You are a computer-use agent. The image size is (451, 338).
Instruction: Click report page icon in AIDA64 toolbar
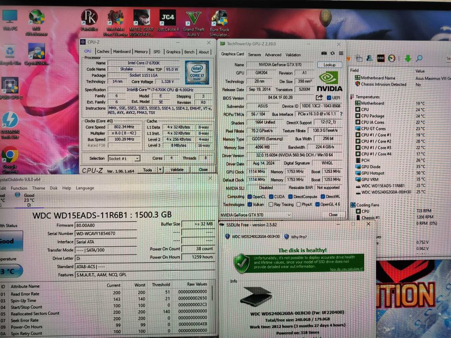click(359, 58)
